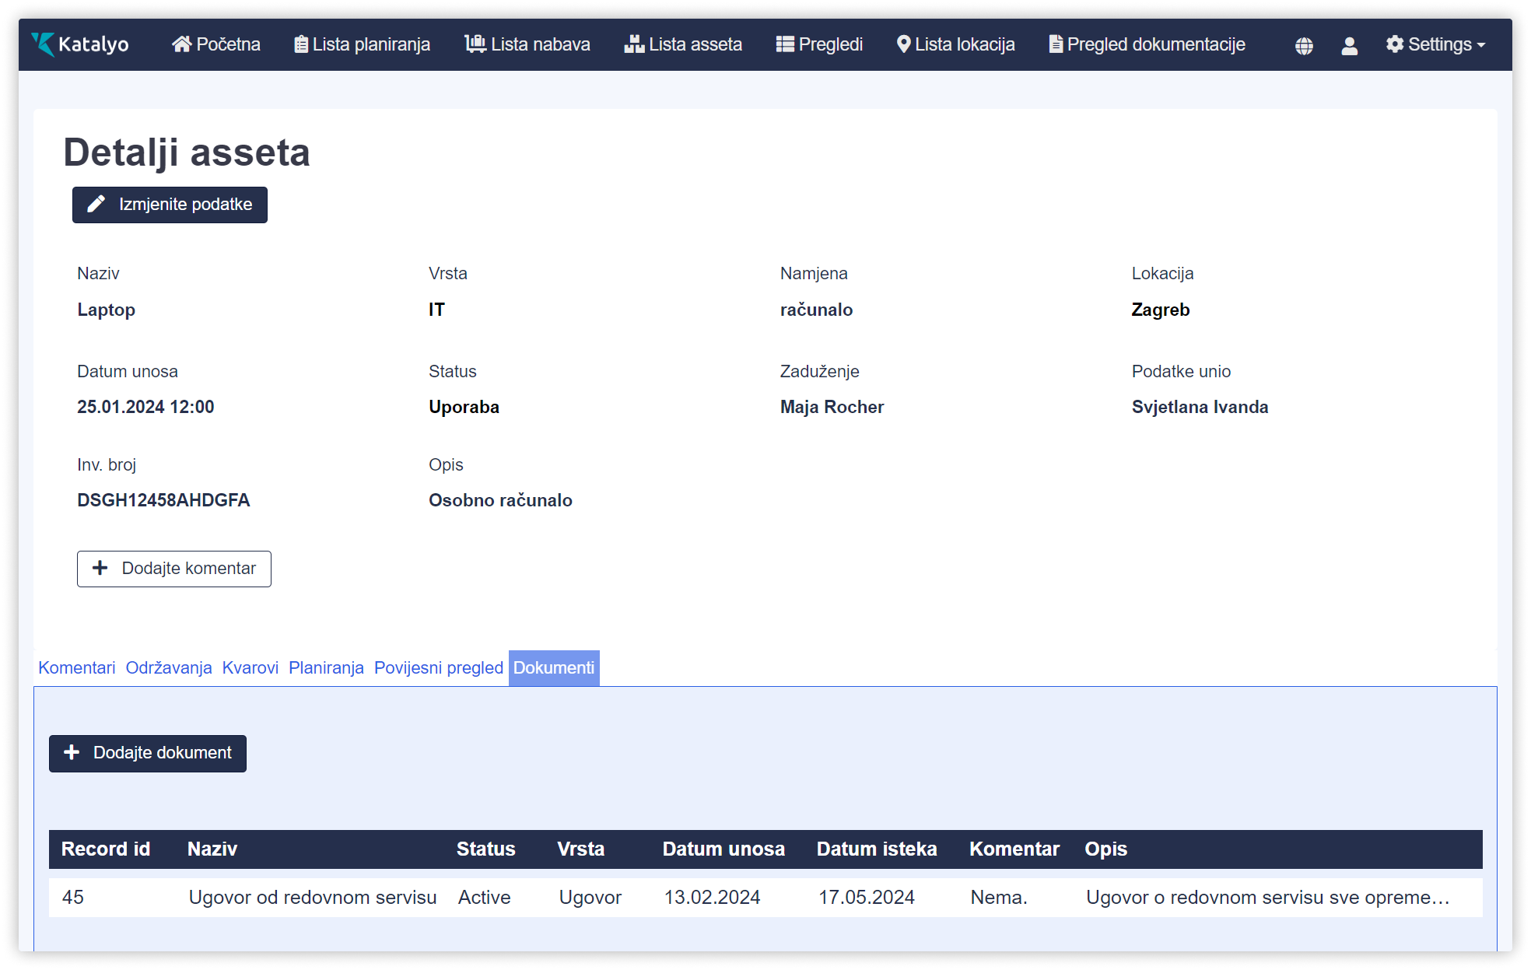Click the Katalyo logo icon

43,44
